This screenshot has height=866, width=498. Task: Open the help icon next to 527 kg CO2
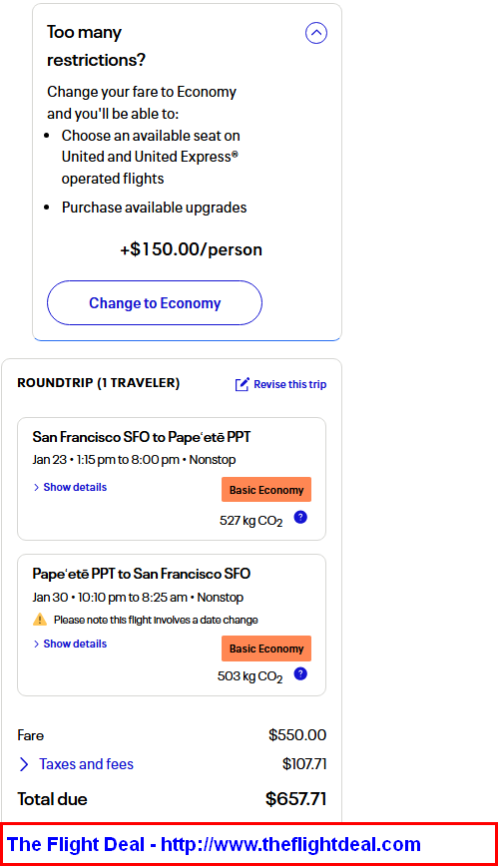[300, 518]
